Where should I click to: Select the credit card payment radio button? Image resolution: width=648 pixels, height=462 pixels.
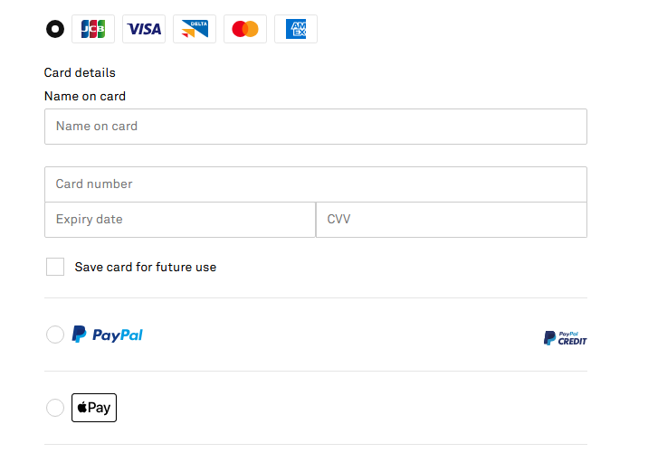pos(55,29)
